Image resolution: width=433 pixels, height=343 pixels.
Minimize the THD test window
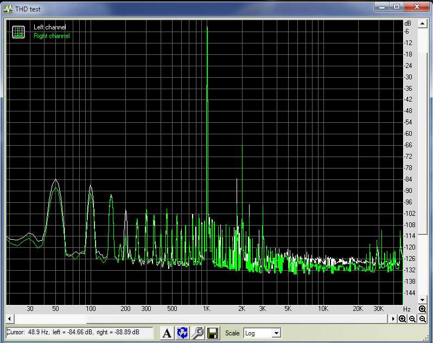(382, 7)
